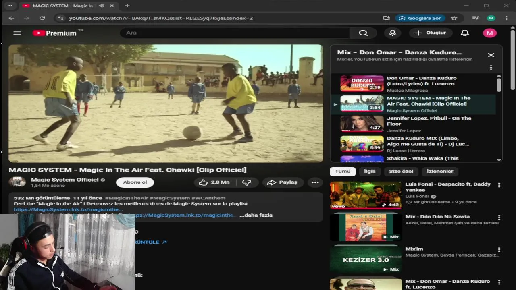Image resolution: width=516 pixels, height=290 pixels.
Task: Open Mix playlist three-dot options
Action: coord(491,68)
